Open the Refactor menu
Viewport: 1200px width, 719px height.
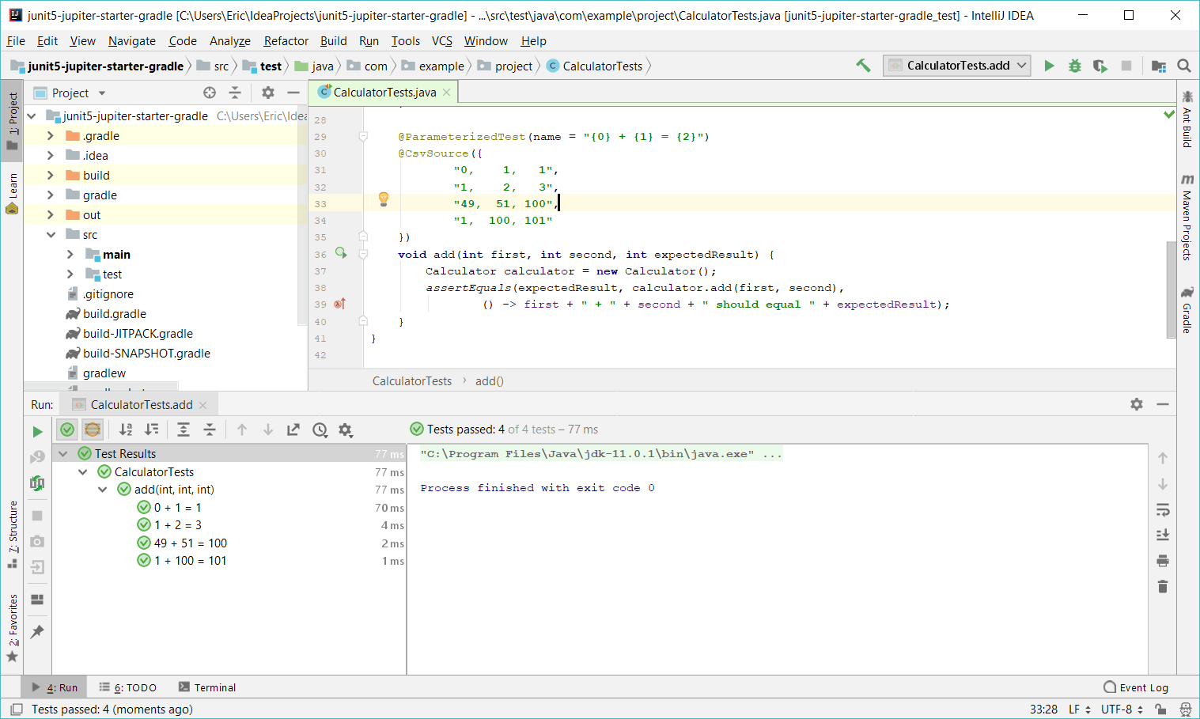click(x=286, y=41)
